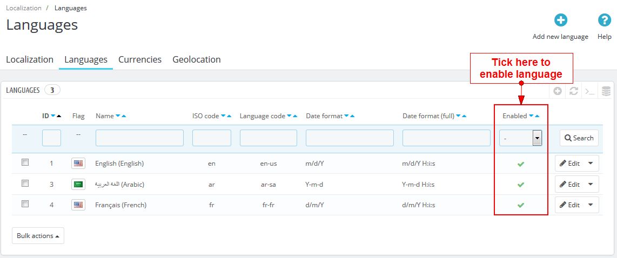Click the Arabic language flag icon
Image resolution: width=617 pixels, height=258 pixels.
[78, 184]
